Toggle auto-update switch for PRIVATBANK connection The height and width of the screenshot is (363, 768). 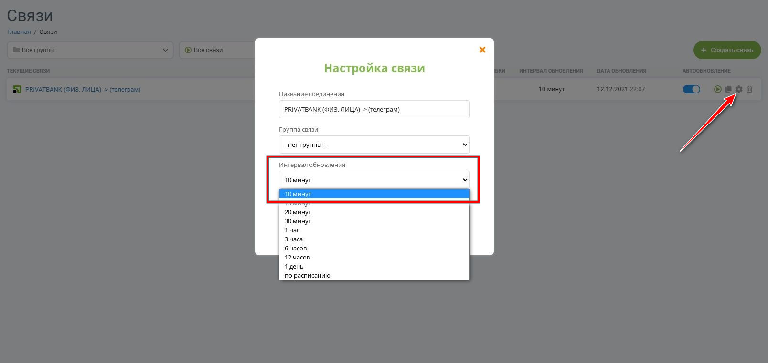pyautogui.click(x=692, y=89)
